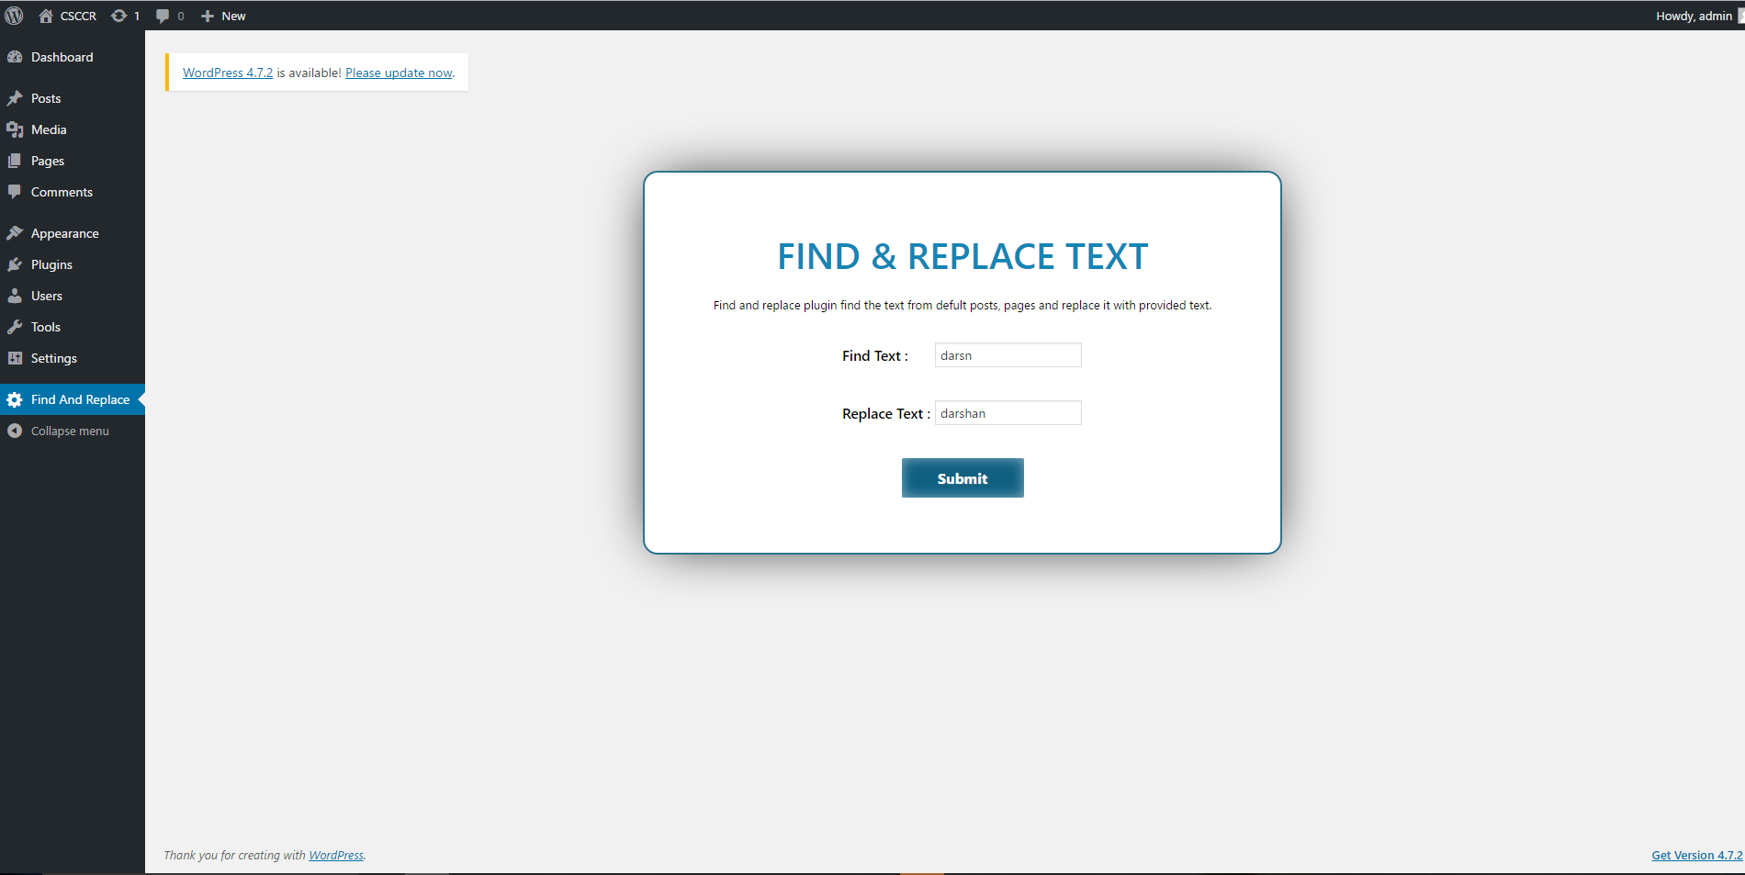1745x875 pixels.
Task: Click the Plugins plug icon
Action: tap(15, 264)
